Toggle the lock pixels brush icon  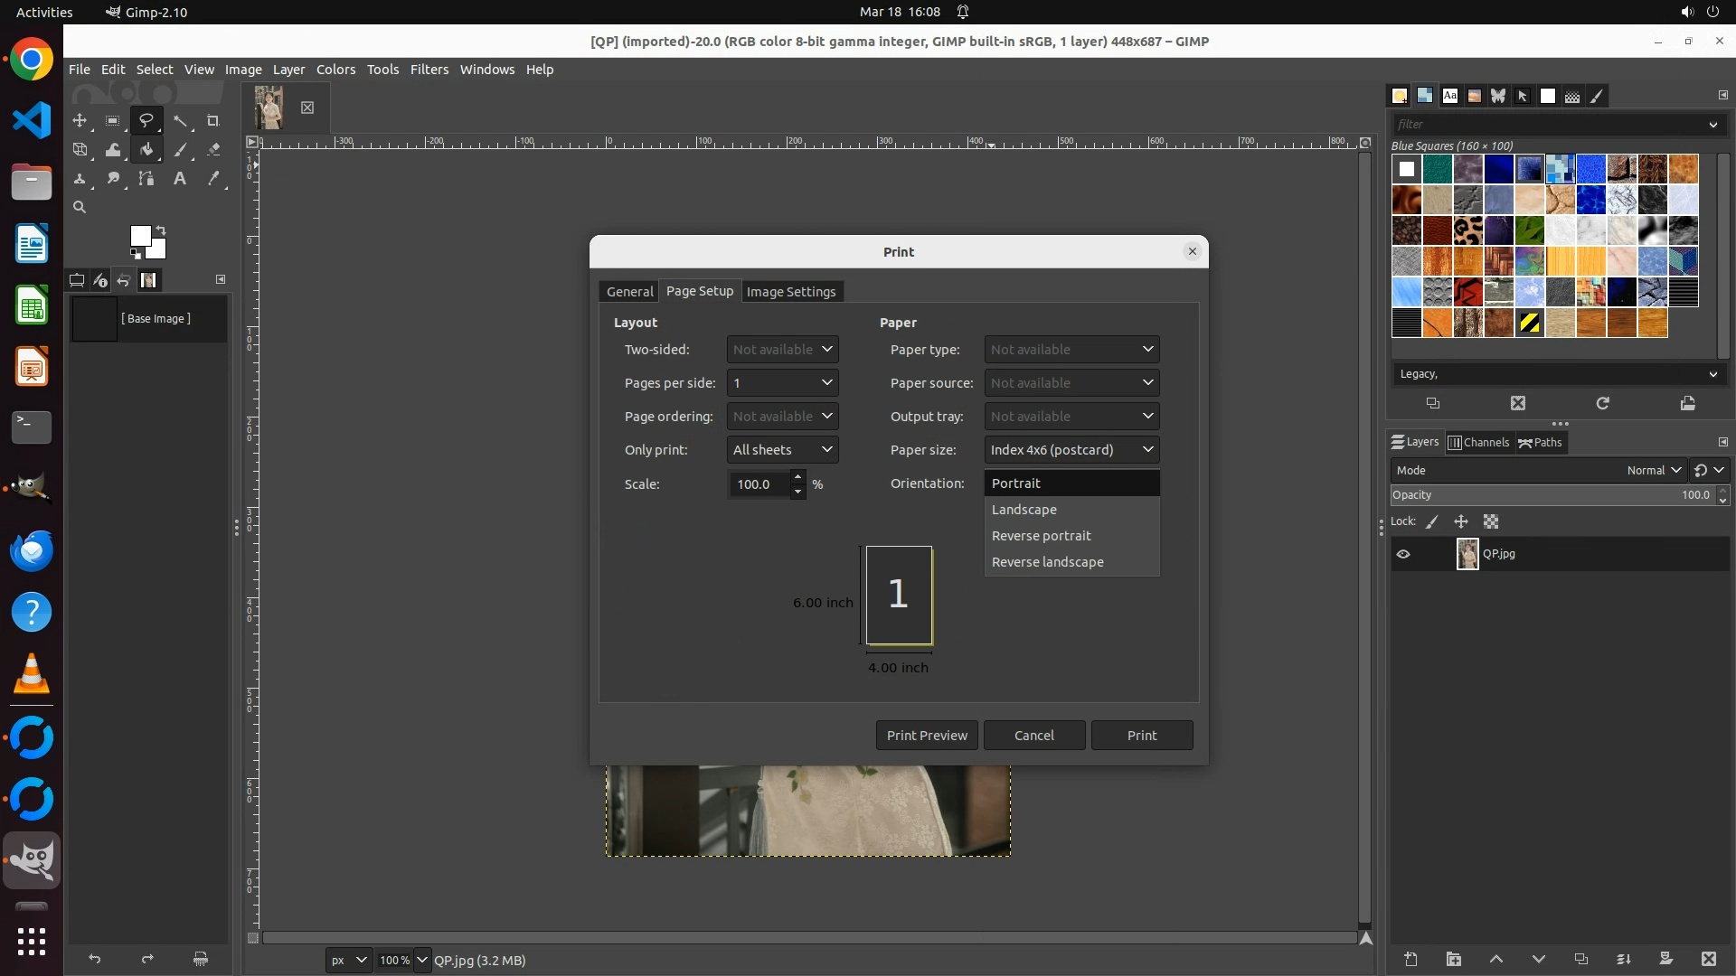click(x=1432, y=521)
